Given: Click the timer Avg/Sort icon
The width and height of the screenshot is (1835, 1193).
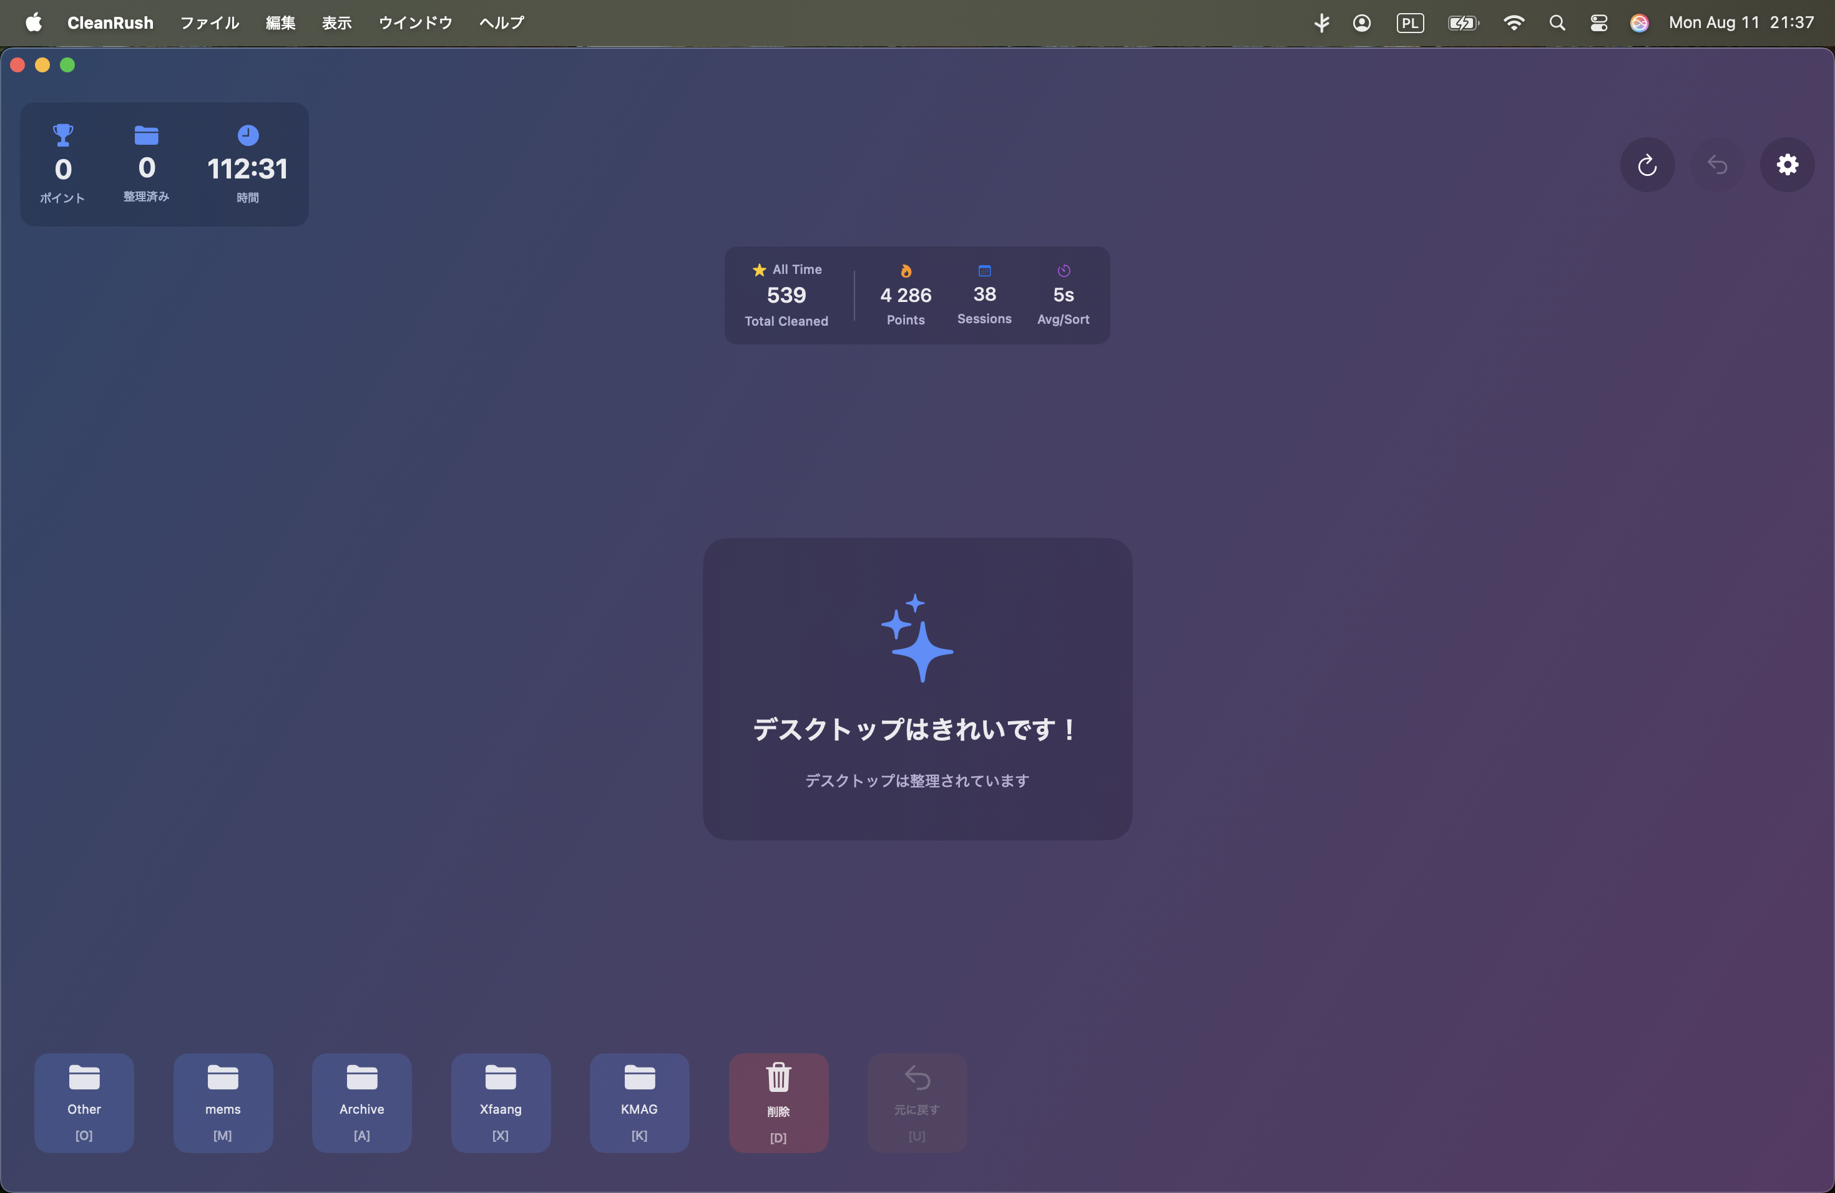Looking at the screenshot, I should [x=1064, y=271].
